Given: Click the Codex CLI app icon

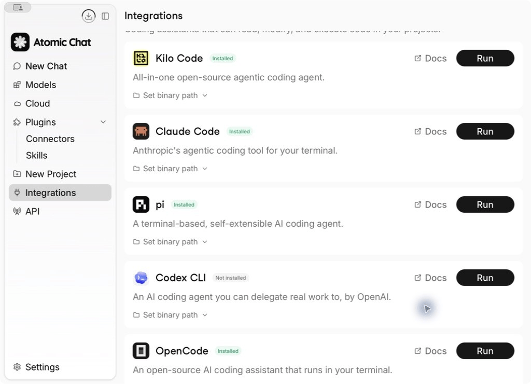Looking at the screenshot, I should (141, 278).
